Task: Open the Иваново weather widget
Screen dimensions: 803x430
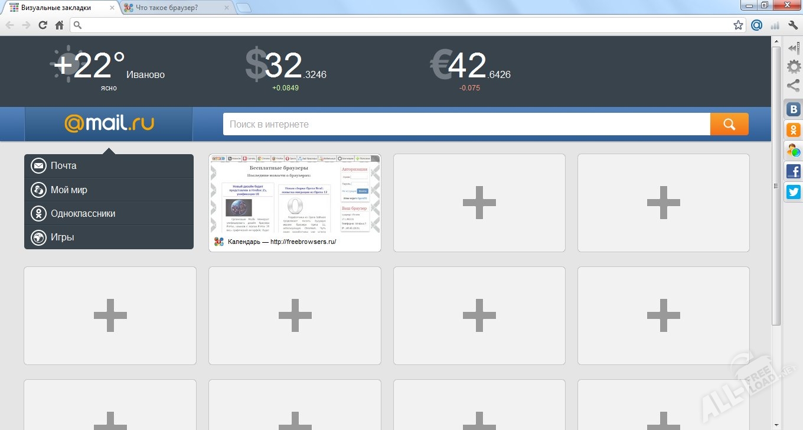Action: tap(109, 68)
